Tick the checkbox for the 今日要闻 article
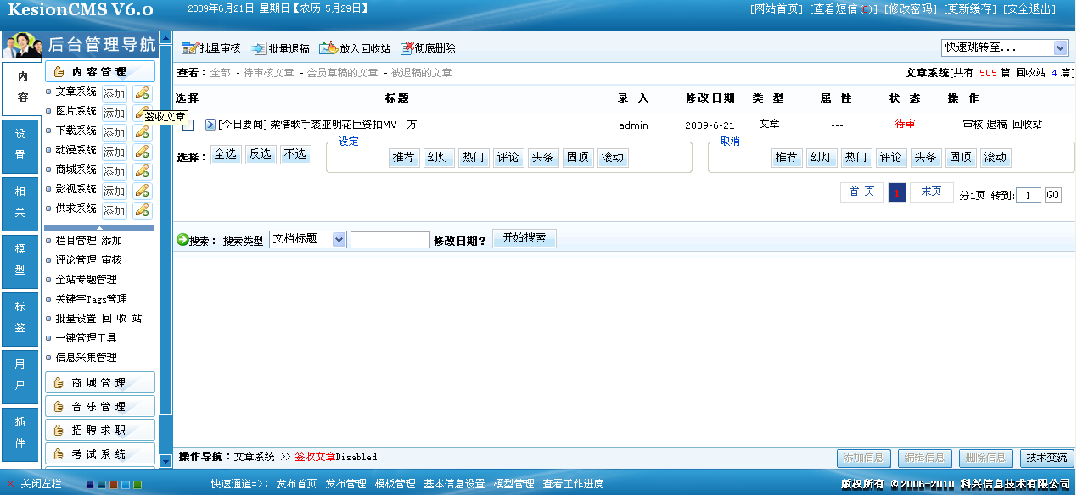1077x495 pixels. 188,125
